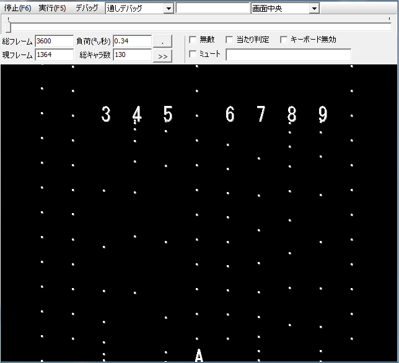The height and width of the screenshot is (363, 399).
Task: Click the number 5 in game view
Action: coord(168,114)
